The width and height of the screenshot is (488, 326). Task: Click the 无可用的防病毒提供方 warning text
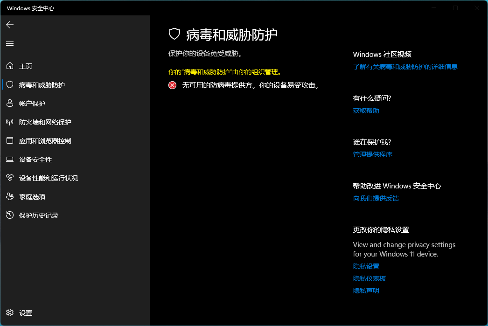click(x=251, y=85)
